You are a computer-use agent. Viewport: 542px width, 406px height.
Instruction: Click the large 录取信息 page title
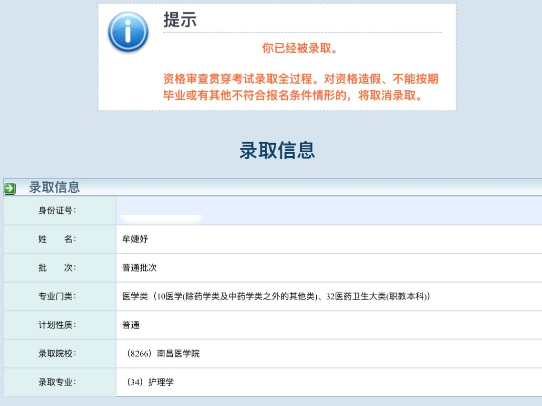(x=277, y=150)
